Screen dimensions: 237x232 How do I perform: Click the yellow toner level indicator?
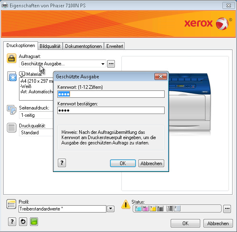click(x=152, y=208)
